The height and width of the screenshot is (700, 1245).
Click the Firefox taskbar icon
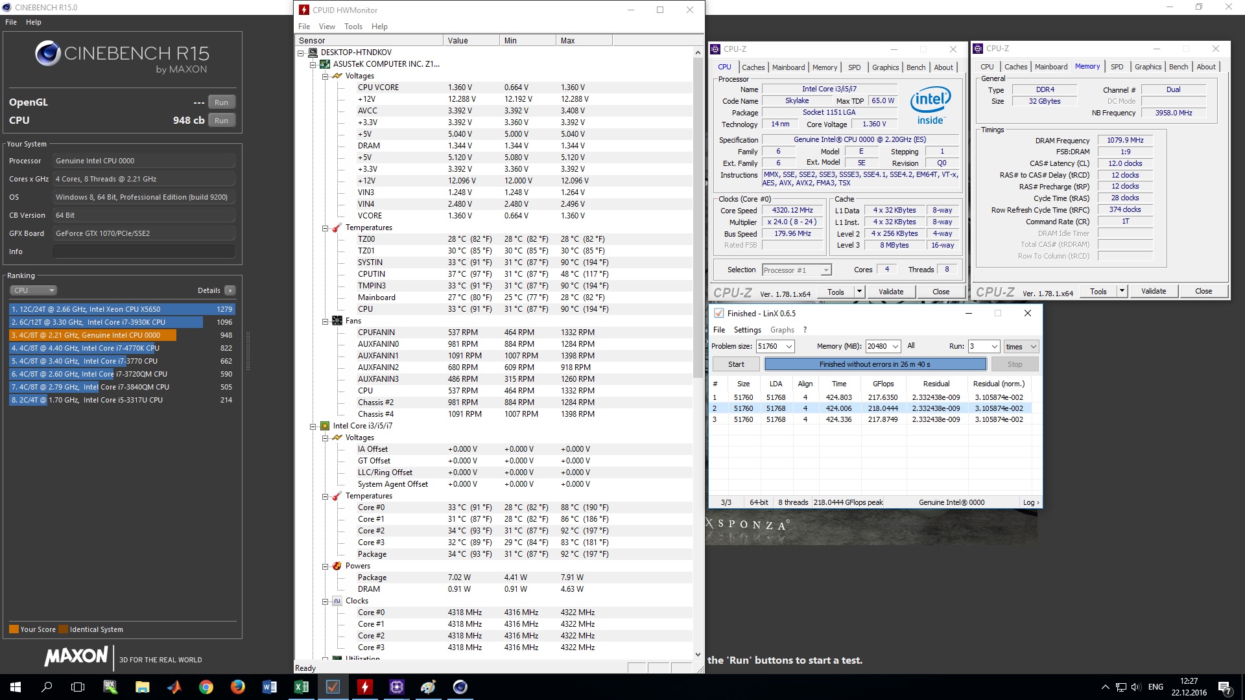(238, 687)
